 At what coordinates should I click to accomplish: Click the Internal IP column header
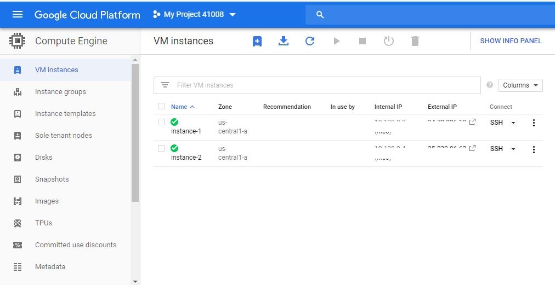click(x=388, y=107)
